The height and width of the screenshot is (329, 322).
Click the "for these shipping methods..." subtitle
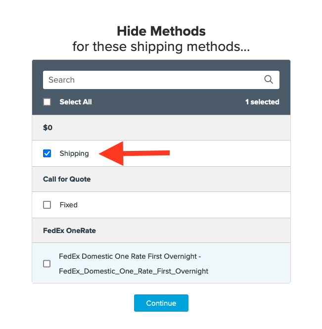pos(161,47)
